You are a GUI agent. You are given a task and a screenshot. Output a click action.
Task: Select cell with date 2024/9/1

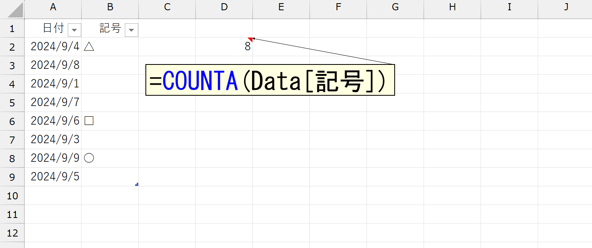[x=53, y=84]
